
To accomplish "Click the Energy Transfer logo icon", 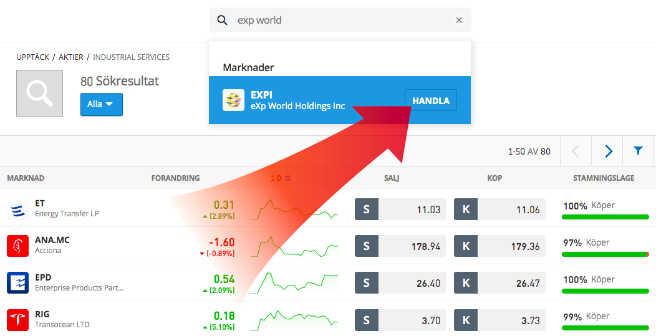I will 18,209.
